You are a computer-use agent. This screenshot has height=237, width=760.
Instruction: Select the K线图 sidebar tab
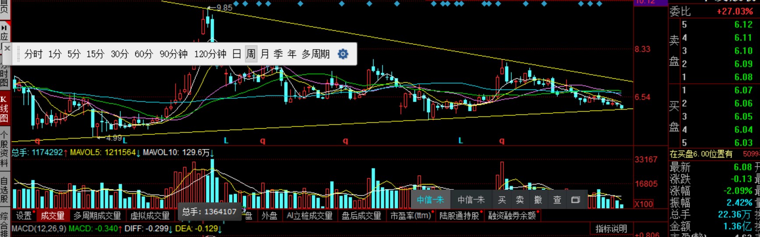point(4,110)
